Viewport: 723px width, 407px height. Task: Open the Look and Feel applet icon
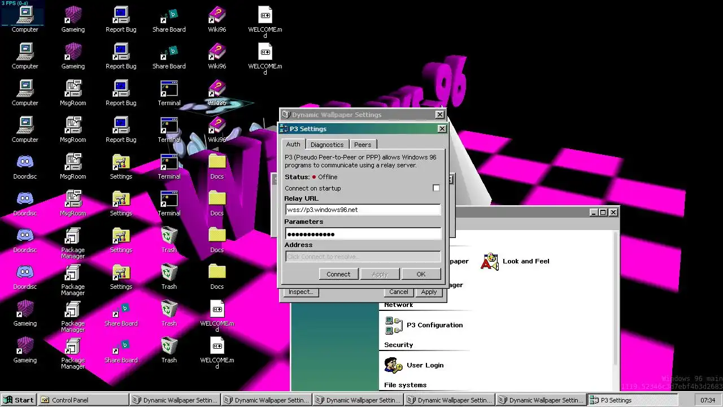click(x=490, y=261)
